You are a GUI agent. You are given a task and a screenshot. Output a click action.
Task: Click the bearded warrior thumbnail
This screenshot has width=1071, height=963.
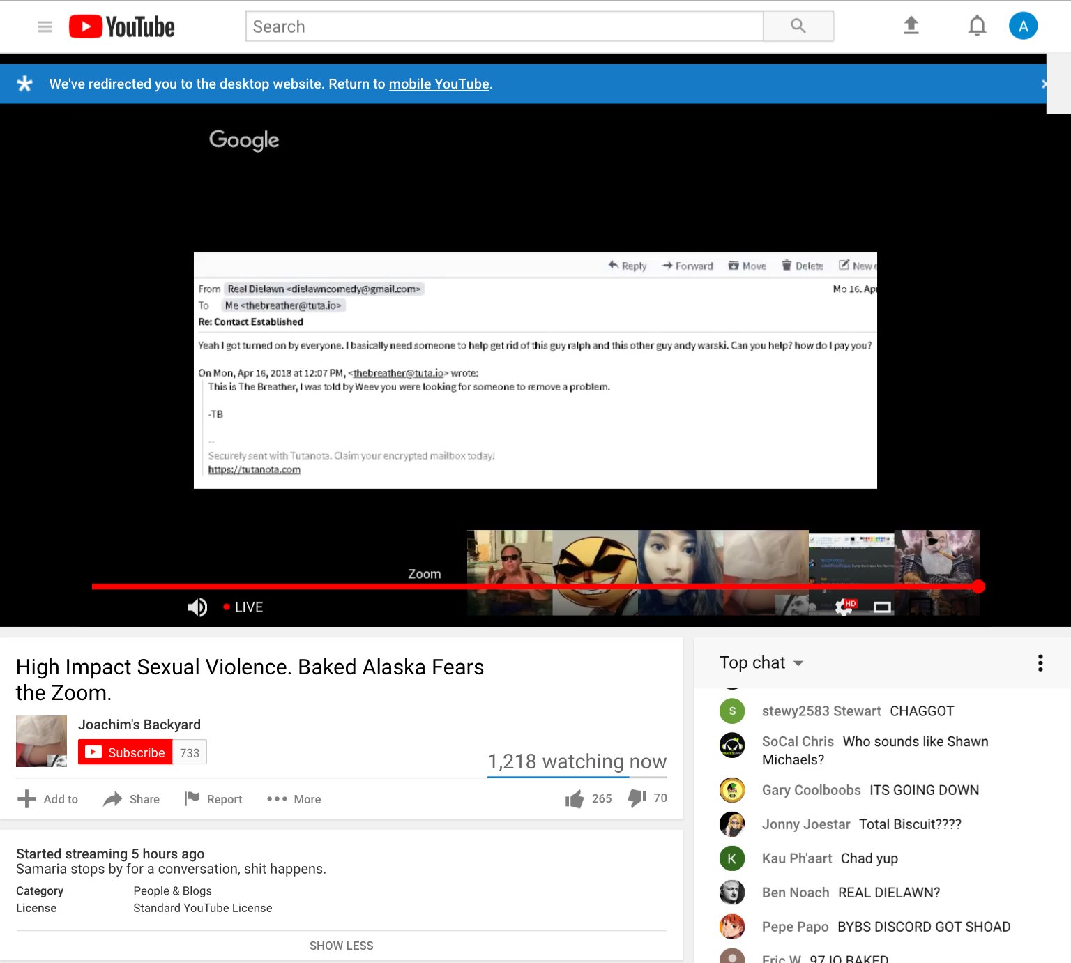pos(937,573)
